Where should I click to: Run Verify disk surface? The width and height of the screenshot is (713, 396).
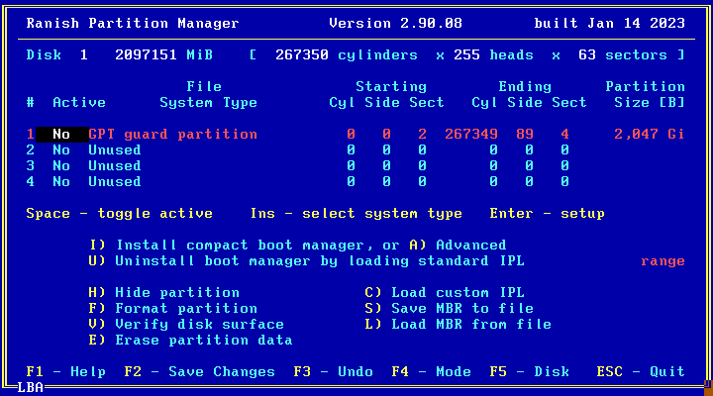tap(186, 325)
